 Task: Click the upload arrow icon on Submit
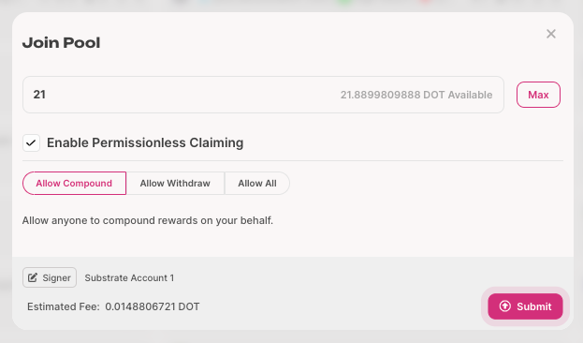click(x=505, y=306)
